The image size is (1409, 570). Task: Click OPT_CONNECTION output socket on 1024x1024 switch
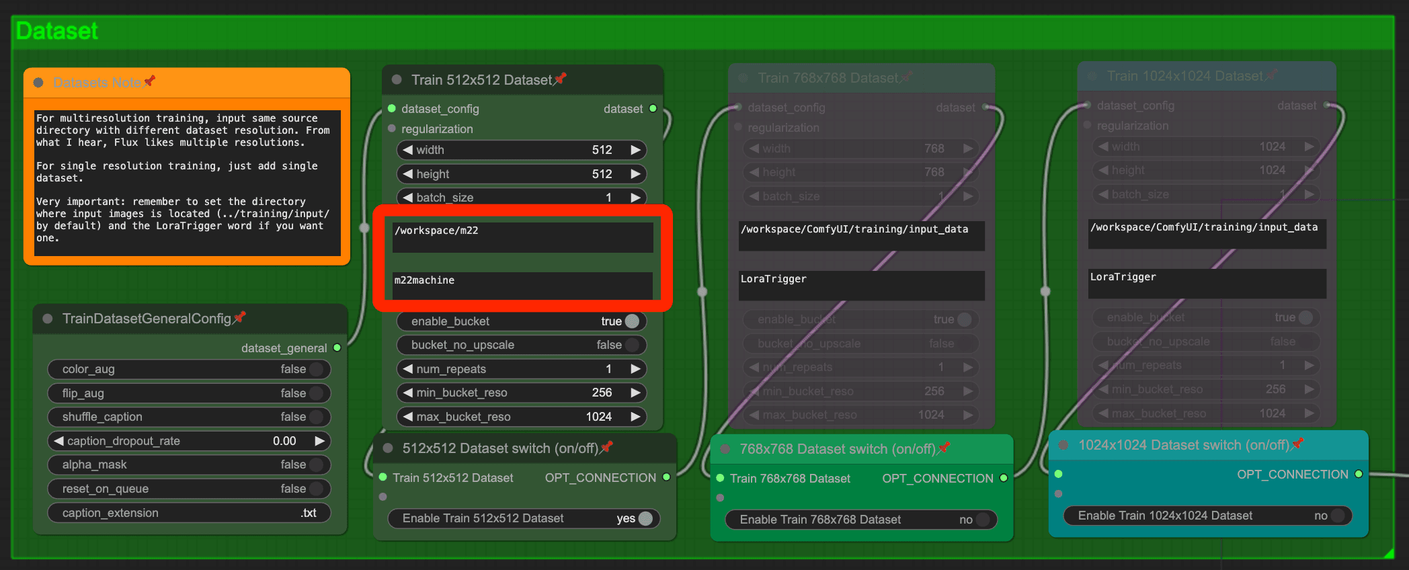click(1359, 474)
